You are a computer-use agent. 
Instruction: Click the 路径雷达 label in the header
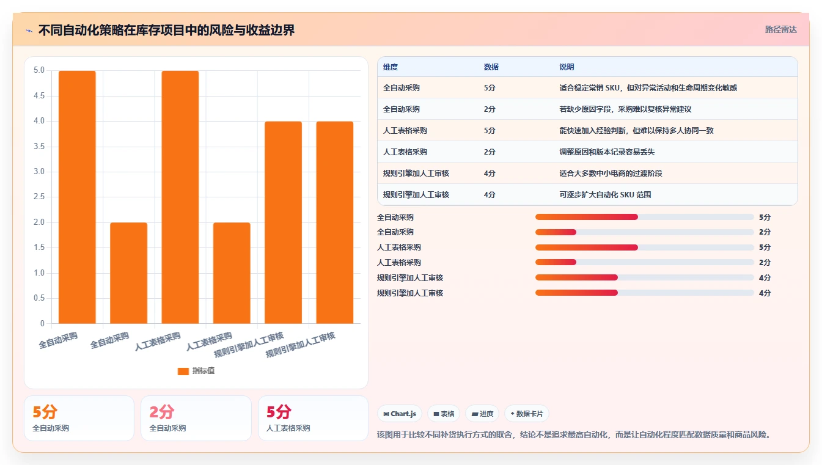click(x=780, y=29)
